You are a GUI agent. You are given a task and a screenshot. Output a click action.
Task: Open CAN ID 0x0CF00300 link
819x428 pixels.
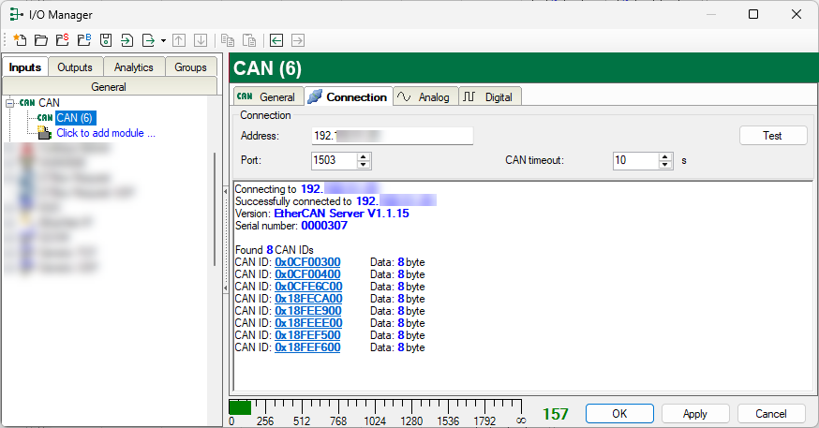307,262
